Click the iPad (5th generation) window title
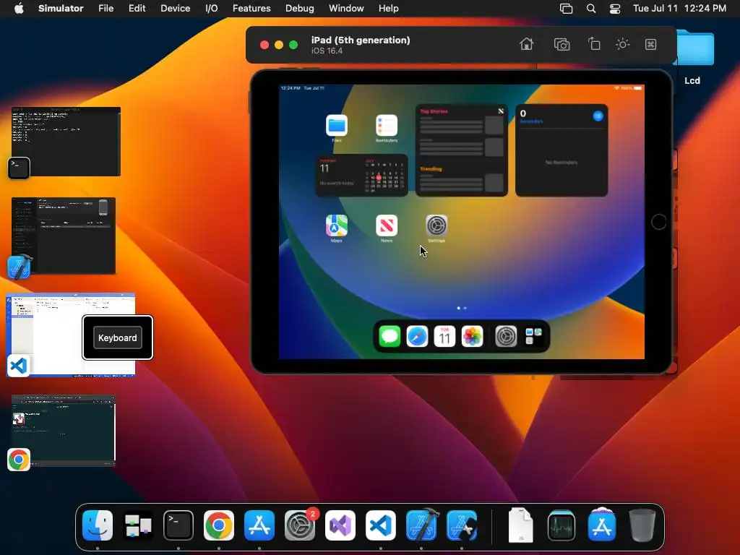The width and height of the screenshot is (740, 555). [x=361, y=40]
